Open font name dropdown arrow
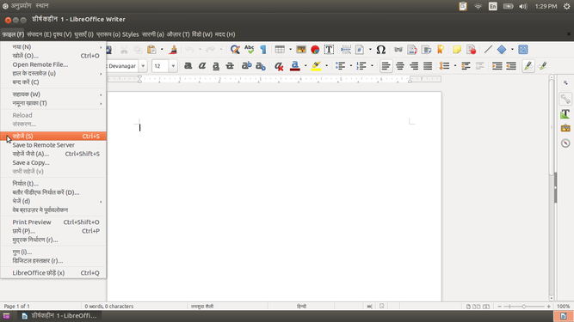The height and width of the screenshot is (322, 574). [x=143, y=66]
